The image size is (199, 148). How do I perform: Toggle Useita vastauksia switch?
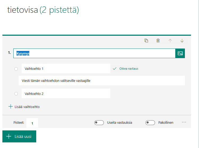coord(99,123)
